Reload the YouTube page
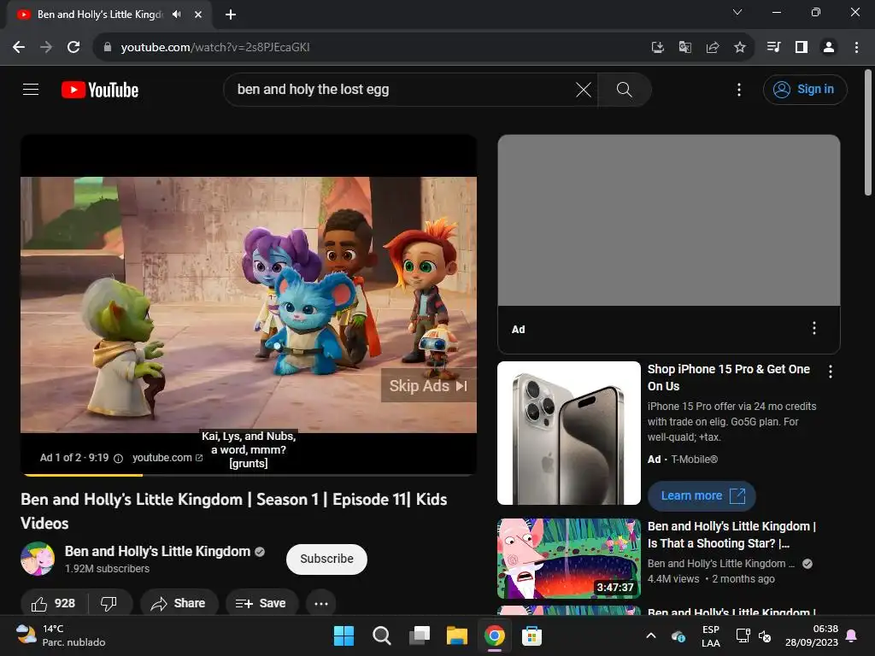The height and width of the screenshot is (656, 875). coord(73,48)
